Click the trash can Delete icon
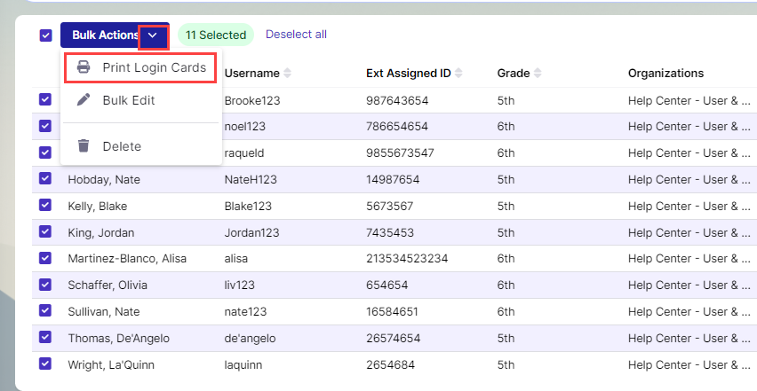The width and height of the screenshot is (757, 391). (84, 146)
